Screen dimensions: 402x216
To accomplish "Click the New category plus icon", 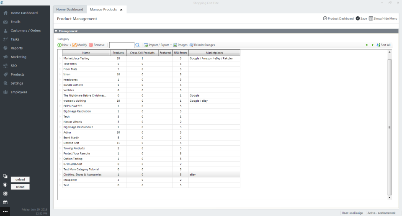I will click(59, 45).
